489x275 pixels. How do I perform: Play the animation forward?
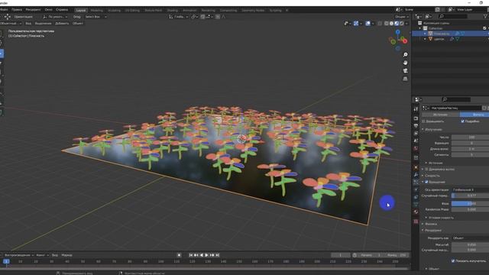[x=206, y=255]
